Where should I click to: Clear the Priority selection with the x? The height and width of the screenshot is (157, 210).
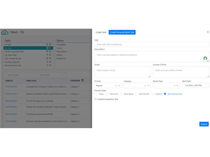click(116, 85)
